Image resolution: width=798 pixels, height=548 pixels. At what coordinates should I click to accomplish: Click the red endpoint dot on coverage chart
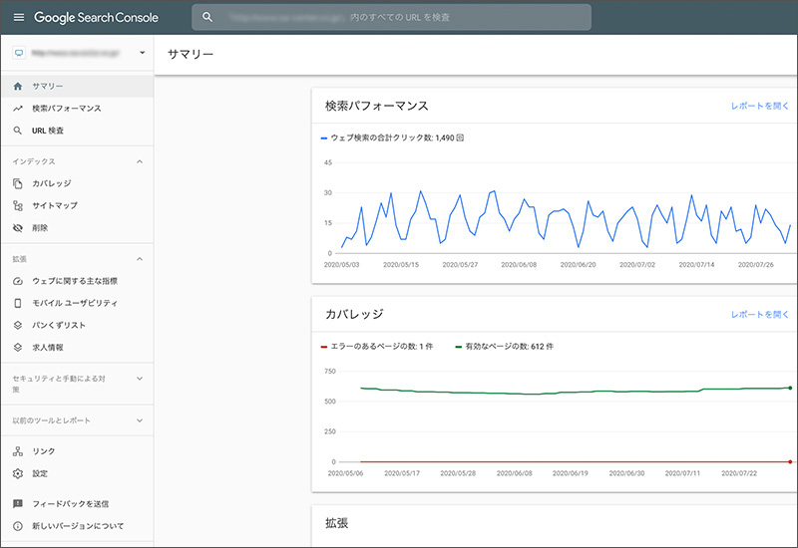pyautogui.click(x=790, y=462)
